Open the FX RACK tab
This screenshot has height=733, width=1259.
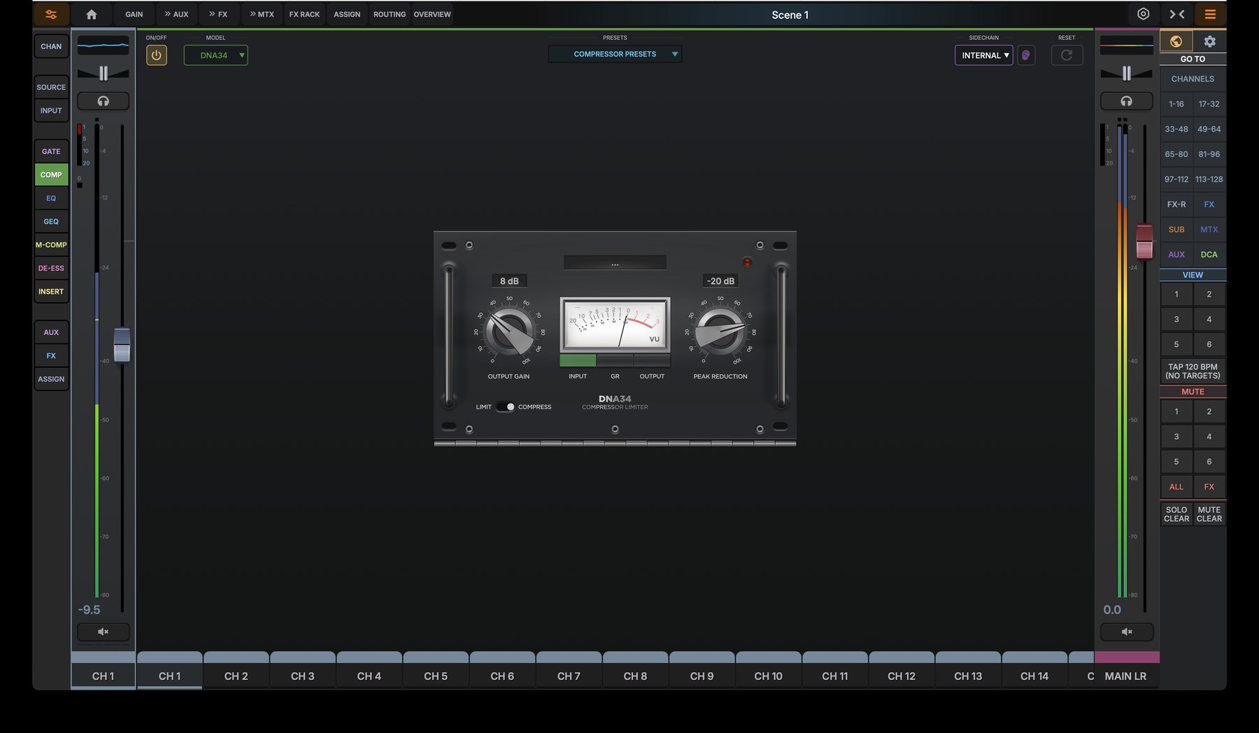click(x=304, y=14)
